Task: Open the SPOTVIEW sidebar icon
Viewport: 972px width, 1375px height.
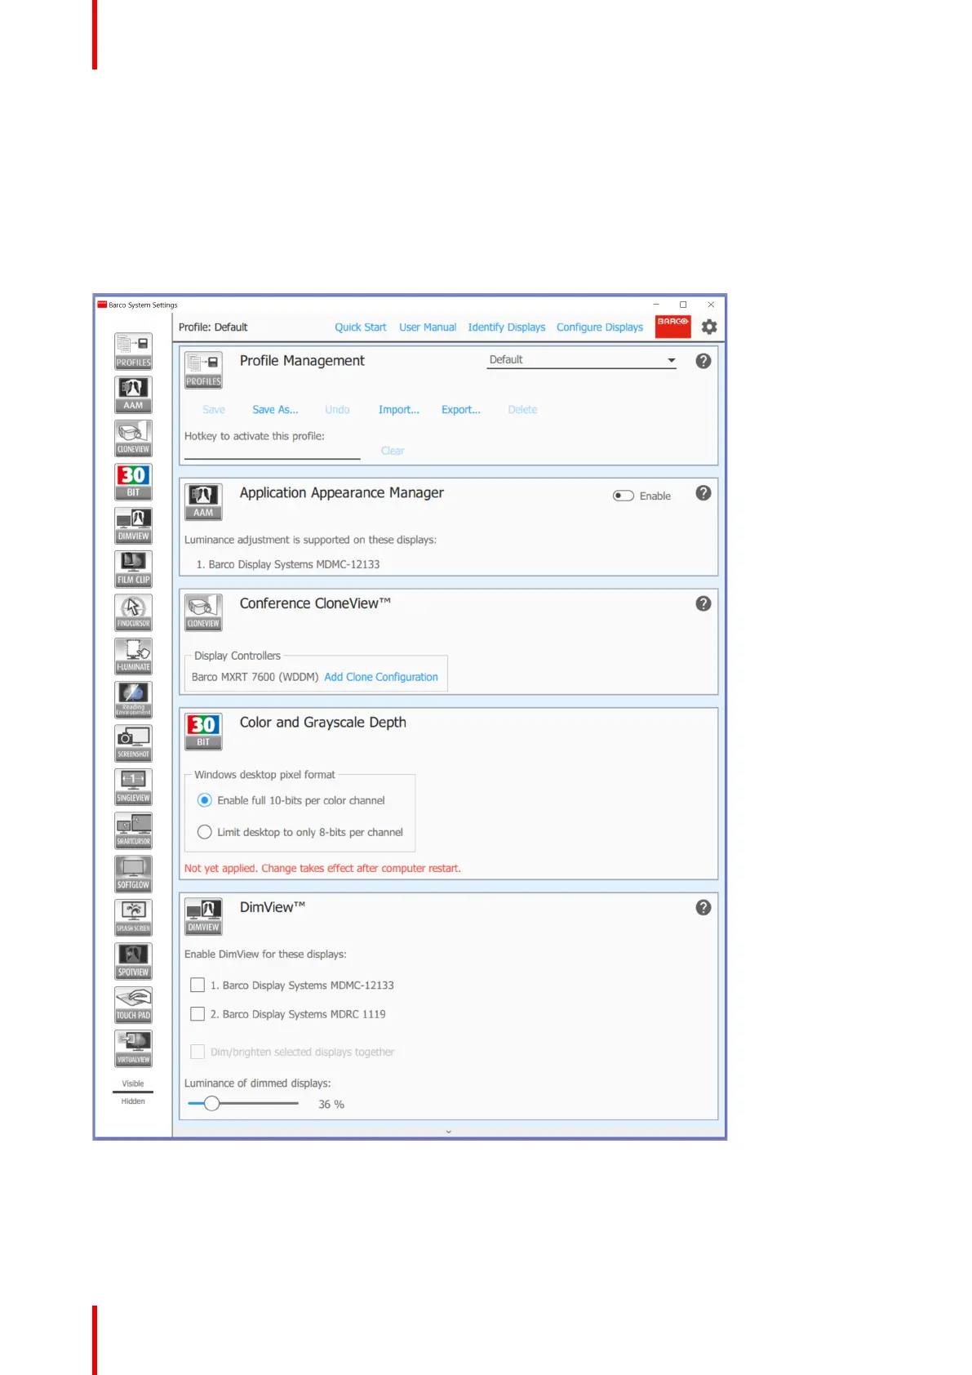Action: pos(133,962)
